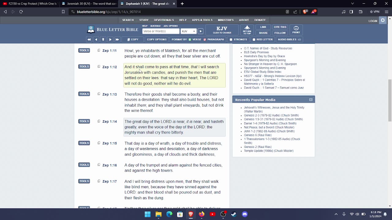Viewport: 392px width, 220px height.
Task: Bookmark this page with the bookmark icon
Action: click(x=63, y=12)
